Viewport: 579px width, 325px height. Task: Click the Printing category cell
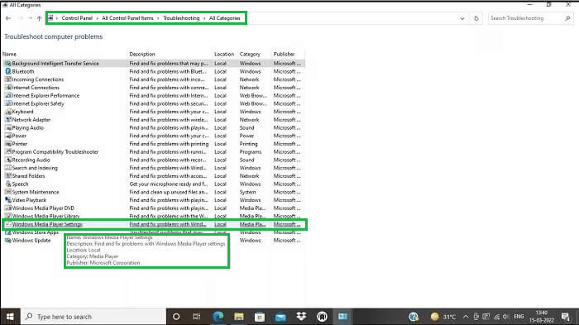point(248,144)
